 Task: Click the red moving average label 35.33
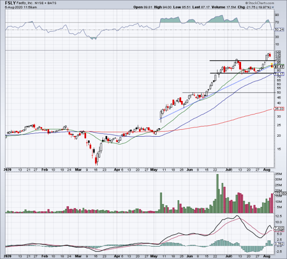pos(279,109)
